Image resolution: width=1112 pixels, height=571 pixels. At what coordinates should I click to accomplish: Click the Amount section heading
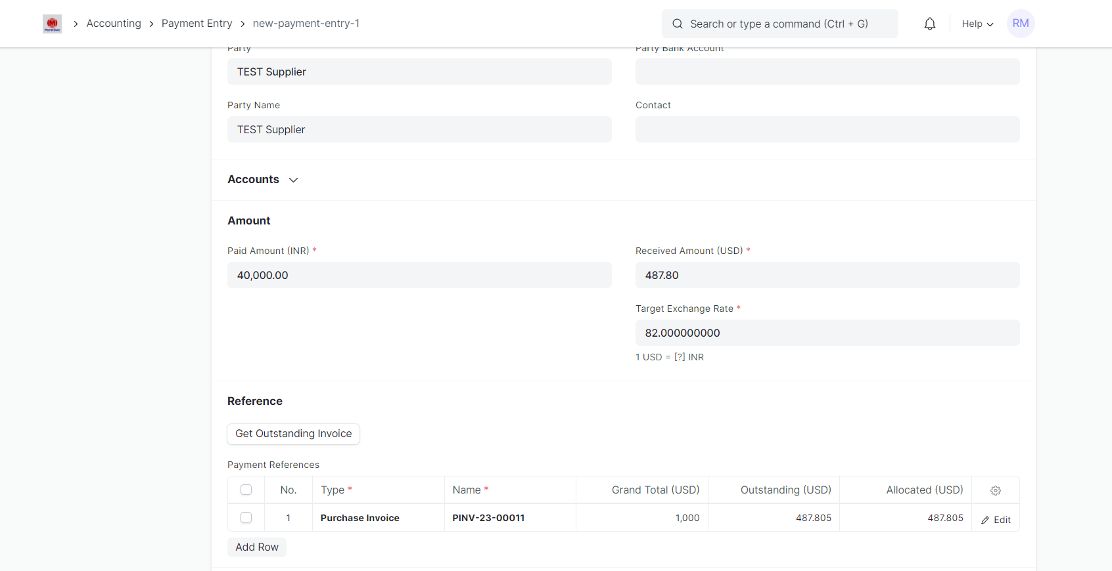pos(249,221)
